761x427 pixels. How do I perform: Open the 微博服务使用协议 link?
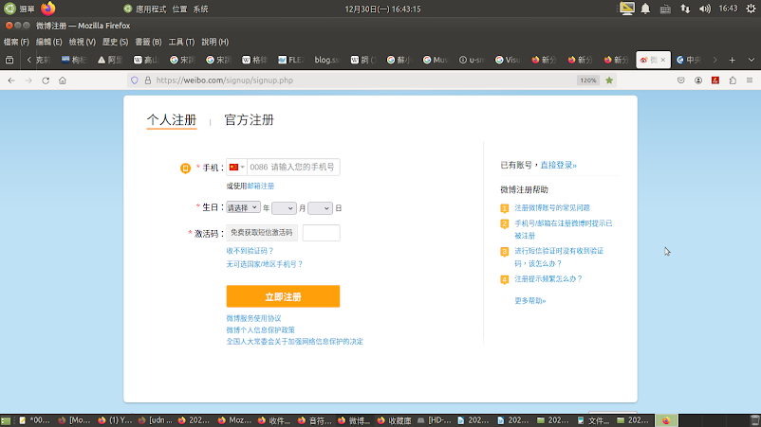(254, 318)
